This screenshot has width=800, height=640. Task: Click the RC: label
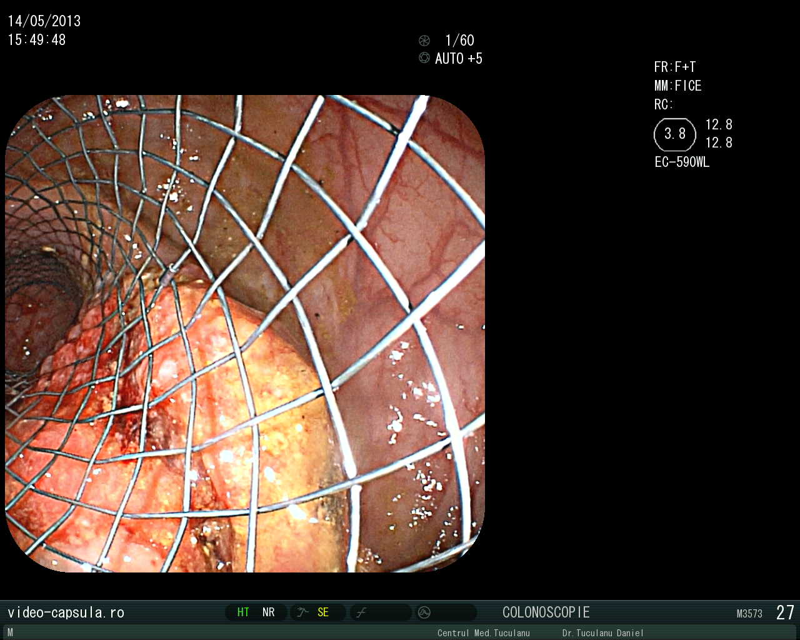[663, 104]
